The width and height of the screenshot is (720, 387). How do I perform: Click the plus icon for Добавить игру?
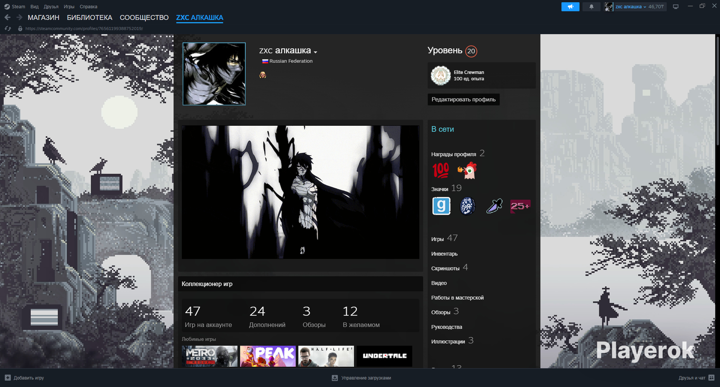point(8,378)
